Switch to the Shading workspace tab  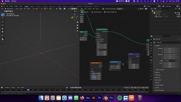click(59, 7)
